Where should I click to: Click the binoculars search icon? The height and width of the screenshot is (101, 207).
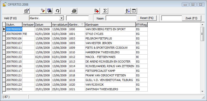coord(50,11)
